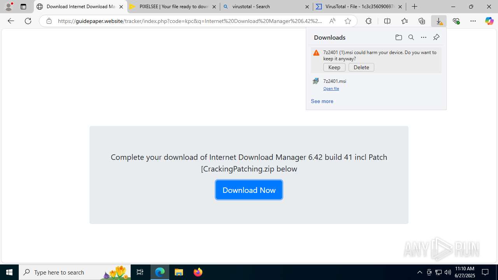Image resolution: width=498 pixels, height=280 pixels.
Task: Toggle the Downloads toolbar icon
Action: [439, 21]
